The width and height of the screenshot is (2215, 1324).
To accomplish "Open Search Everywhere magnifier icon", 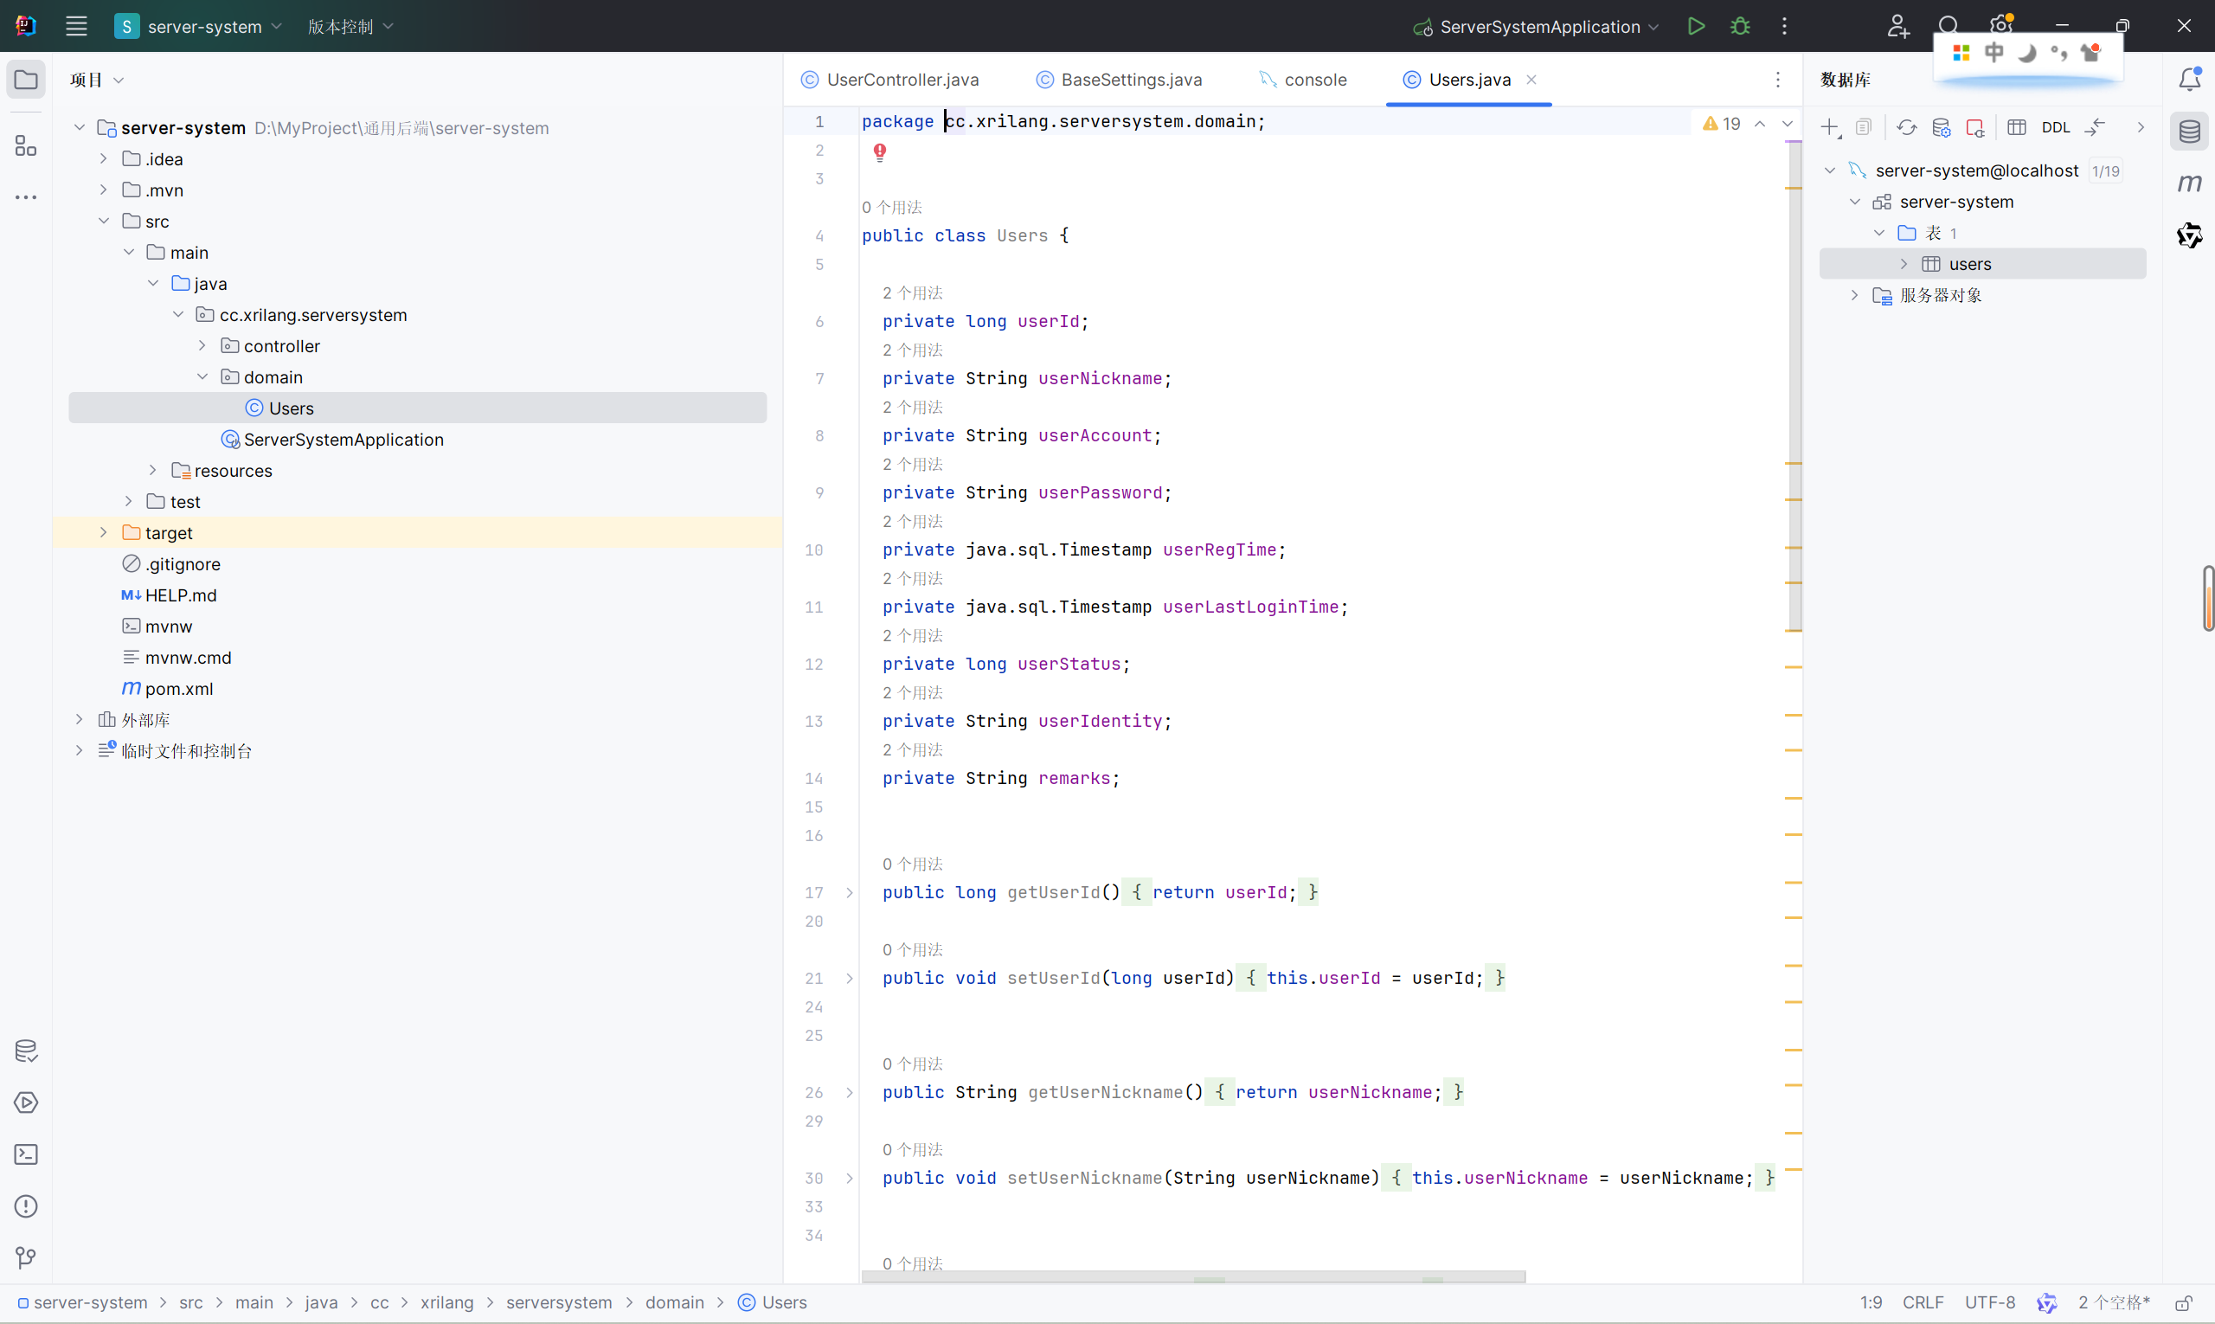I will coord(1949,25).
